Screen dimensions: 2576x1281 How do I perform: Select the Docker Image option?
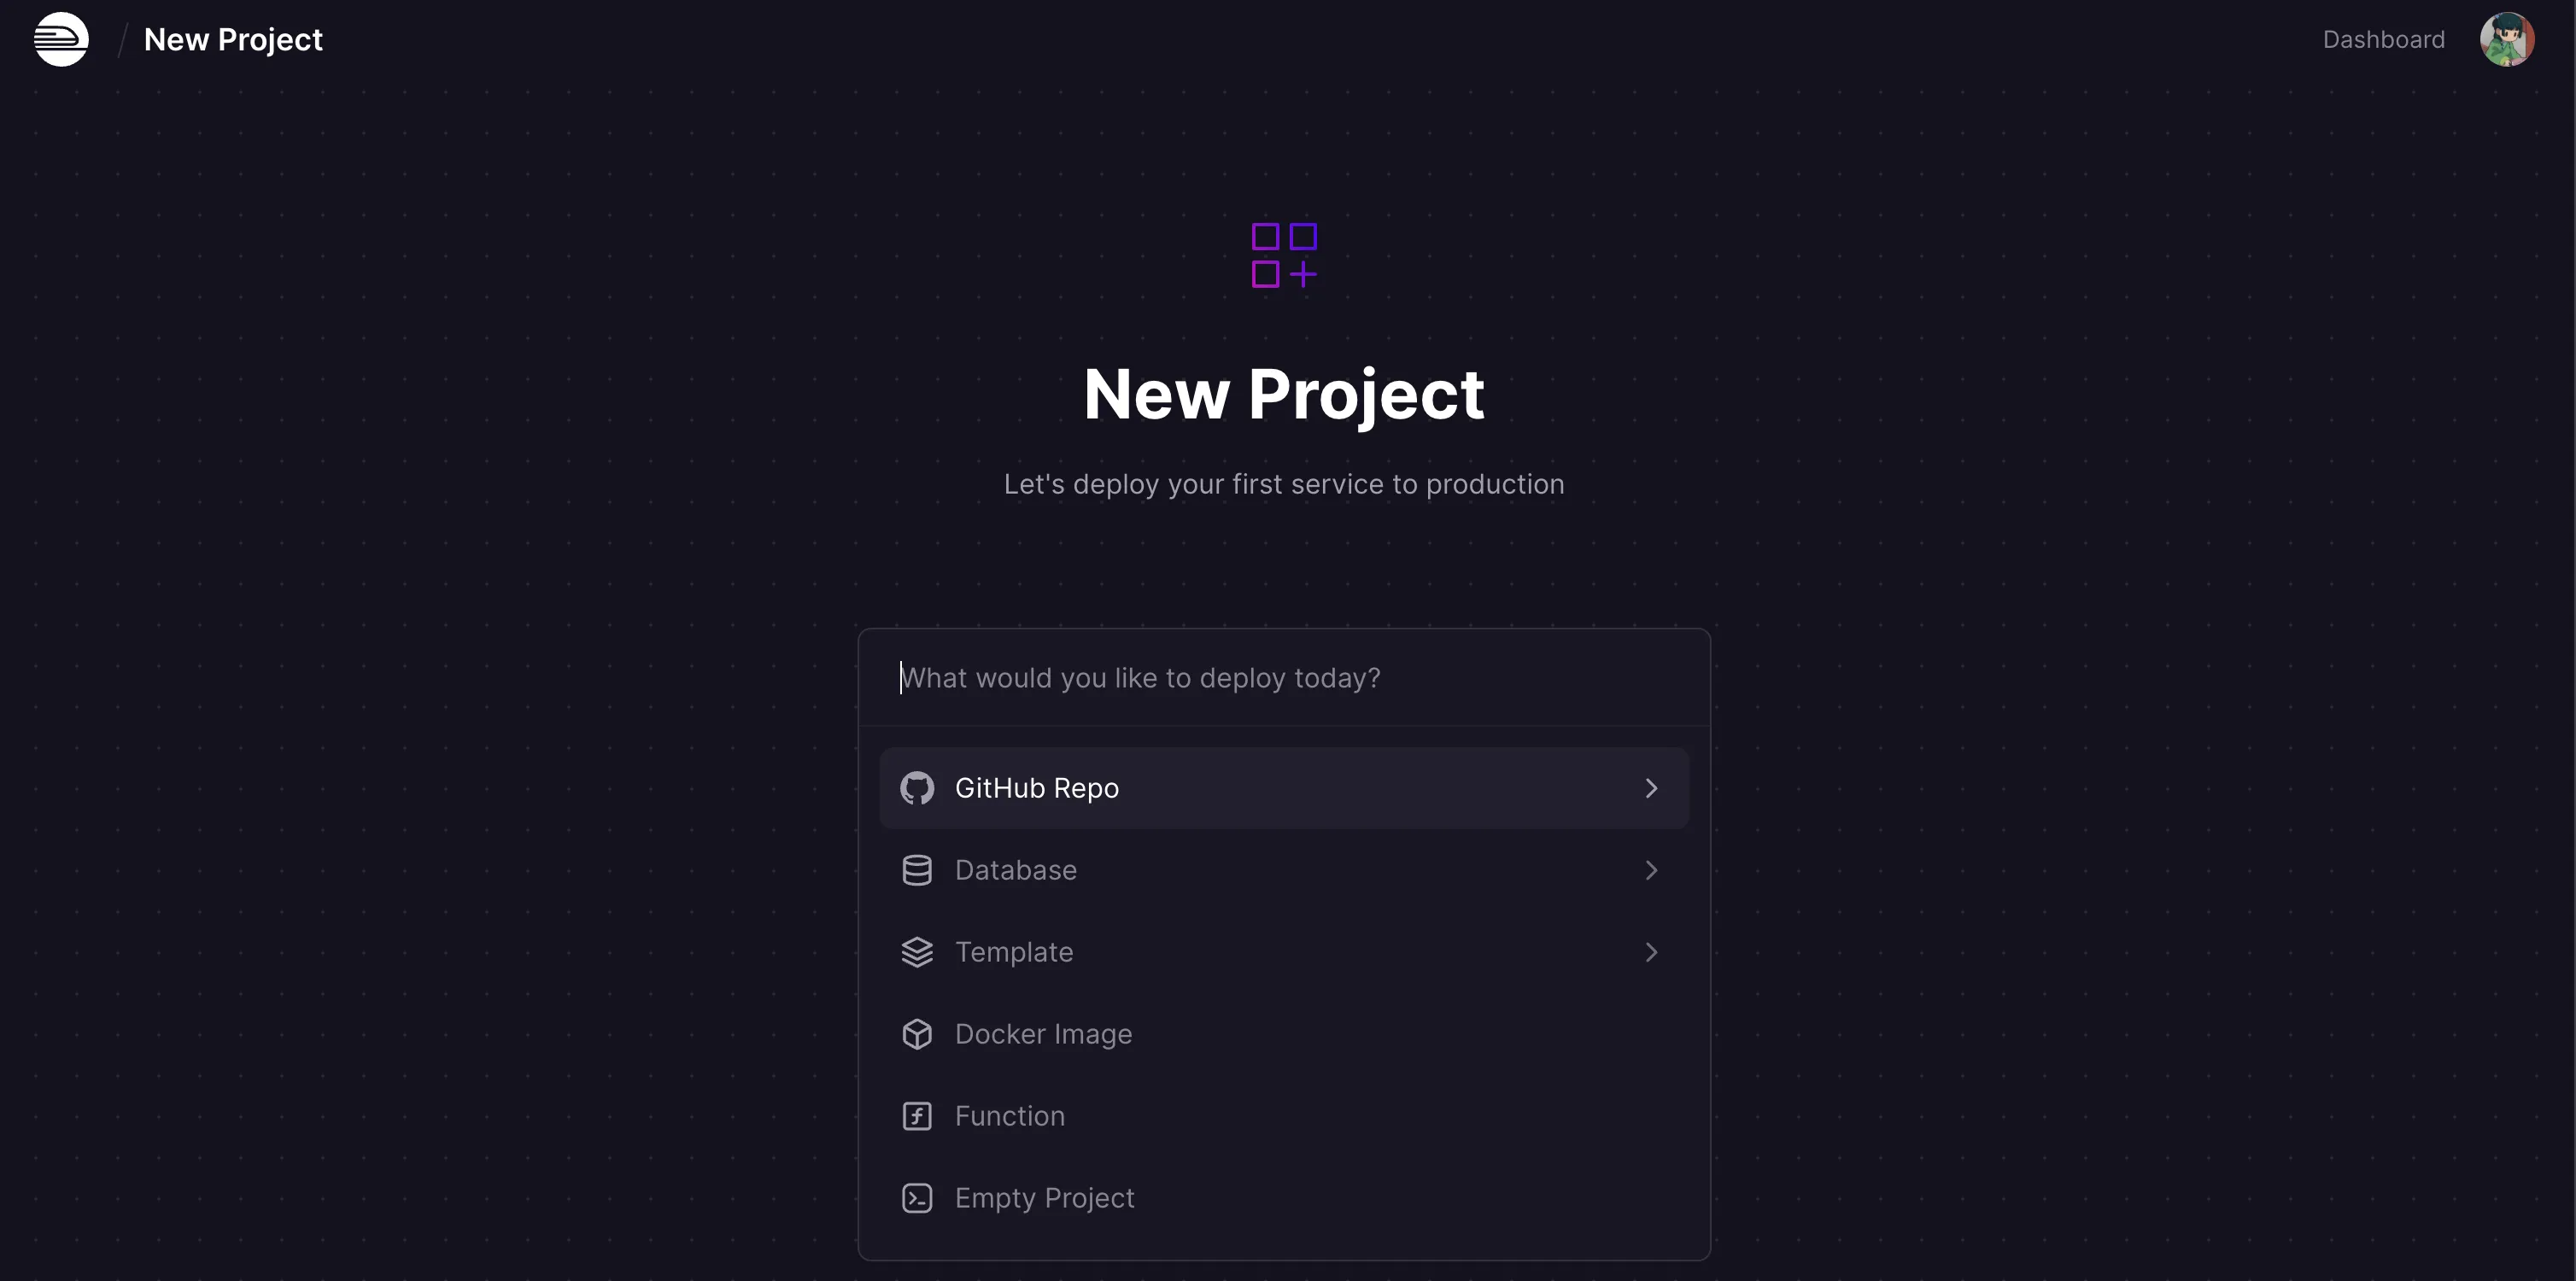[x=1043, y=1034]
